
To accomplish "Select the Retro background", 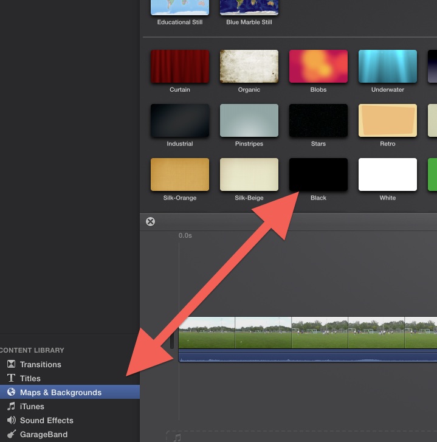I will (x=388, y=120).
